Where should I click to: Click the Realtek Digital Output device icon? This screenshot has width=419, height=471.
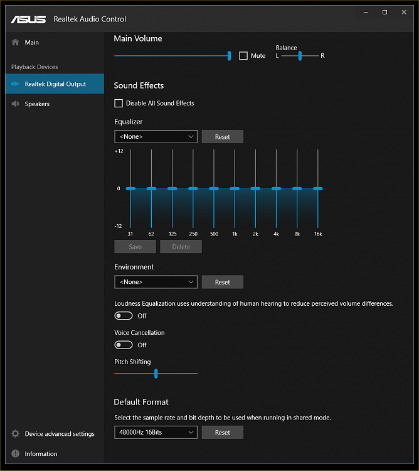[x=15, y=84]
